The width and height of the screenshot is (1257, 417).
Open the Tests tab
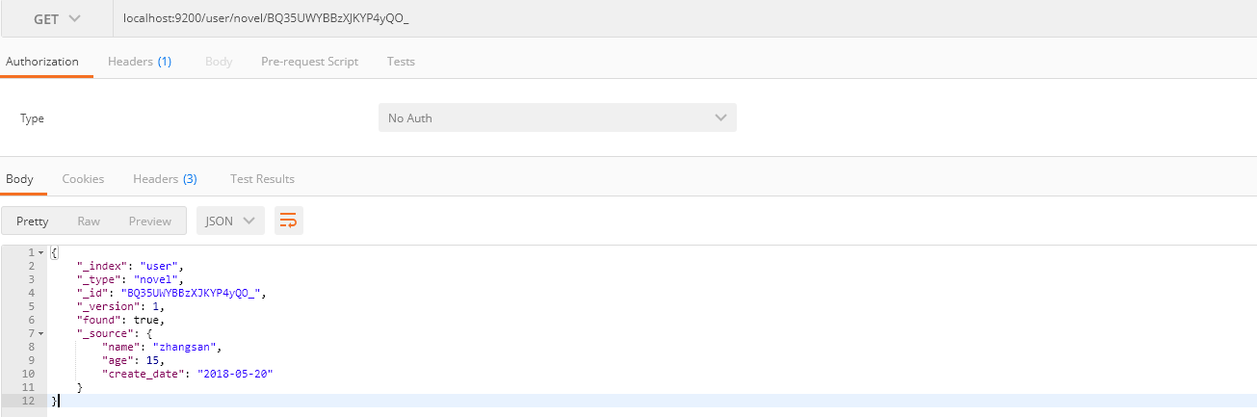click(x=401, y=61)
